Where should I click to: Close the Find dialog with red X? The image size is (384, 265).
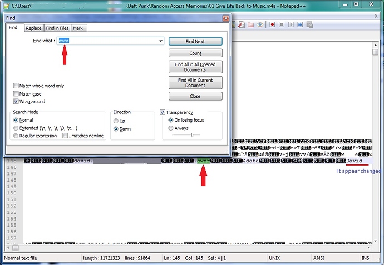click(x=225, y=18)
